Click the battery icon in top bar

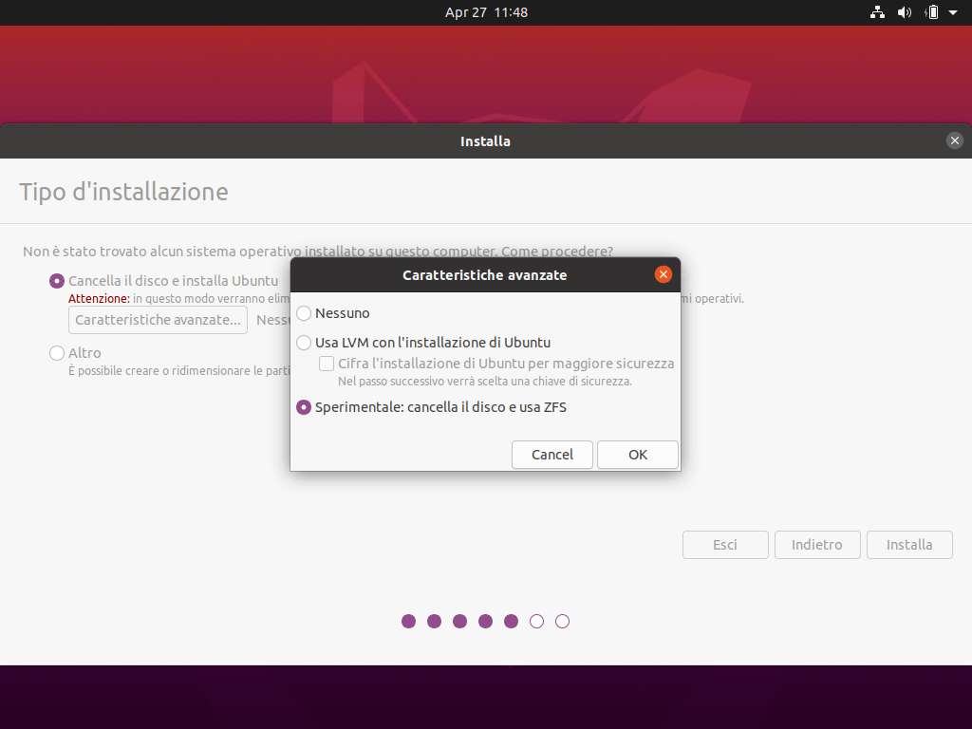pyautogui.click(x=932, y=12)
